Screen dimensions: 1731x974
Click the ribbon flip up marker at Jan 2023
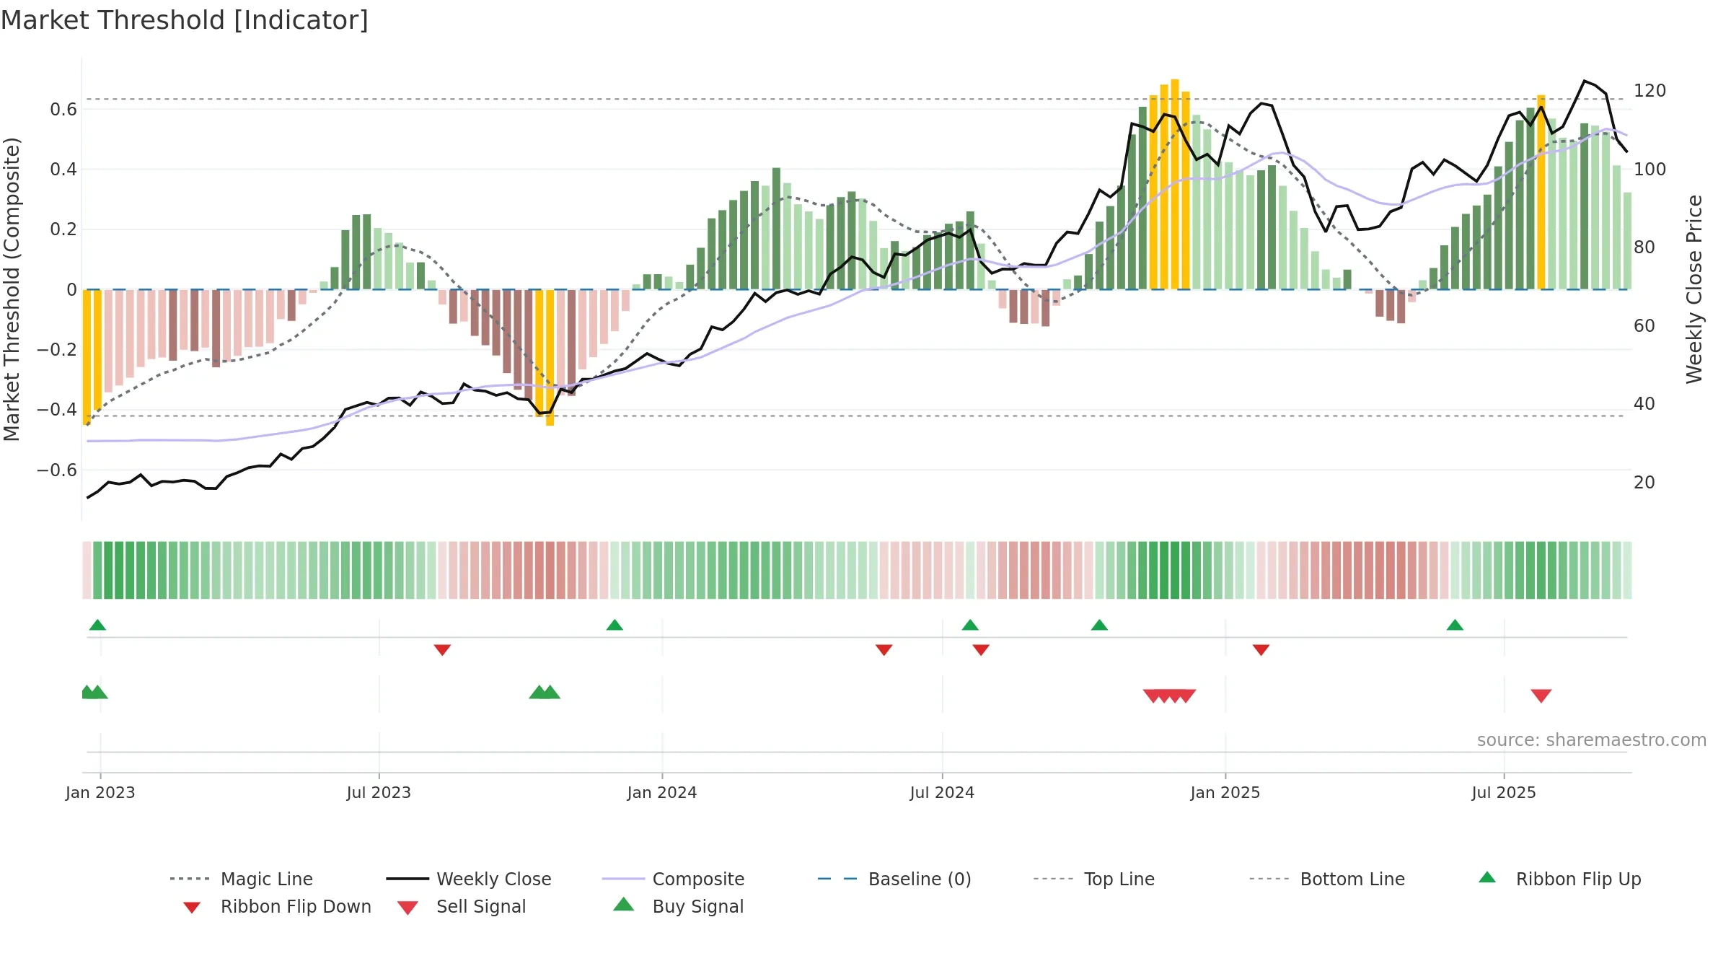[97, 625]
